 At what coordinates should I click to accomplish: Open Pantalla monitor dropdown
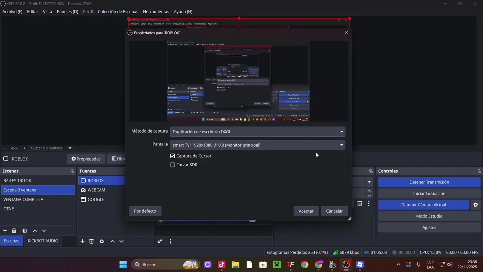pos(258,145)
